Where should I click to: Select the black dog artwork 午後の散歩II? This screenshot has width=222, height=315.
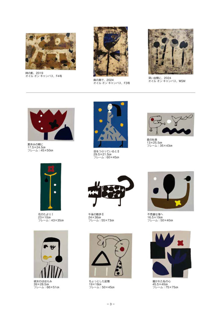[111, 191]
